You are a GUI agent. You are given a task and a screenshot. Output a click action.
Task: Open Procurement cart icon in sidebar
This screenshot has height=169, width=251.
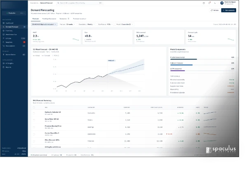4,46
